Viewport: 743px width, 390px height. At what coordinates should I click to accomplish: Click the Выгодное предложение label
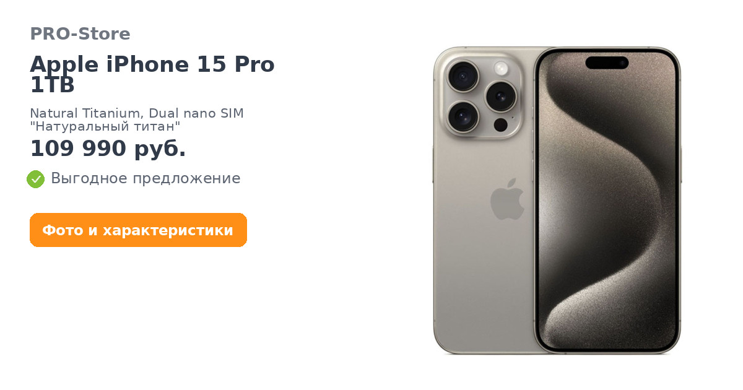click(x=146, y=179)
